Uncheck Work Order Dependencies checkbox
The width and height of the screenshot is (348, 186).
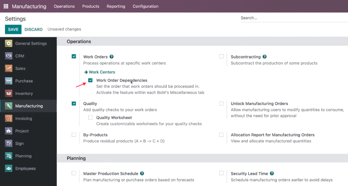click(x=90, y=80)
